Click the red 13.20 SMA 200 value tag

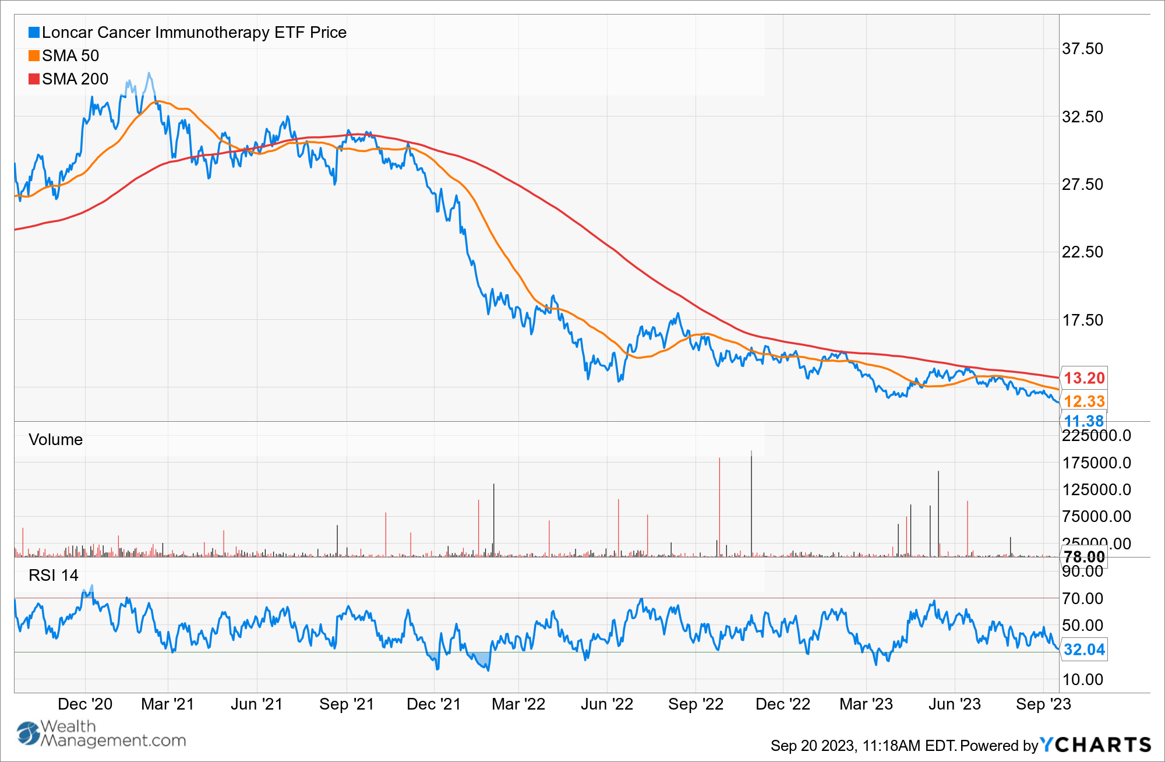(x=1084, y=378)
